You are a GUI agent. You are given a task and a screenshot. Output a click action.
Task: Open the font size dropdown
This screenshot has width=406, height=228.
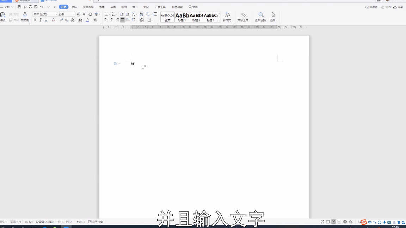pos(74,14)
